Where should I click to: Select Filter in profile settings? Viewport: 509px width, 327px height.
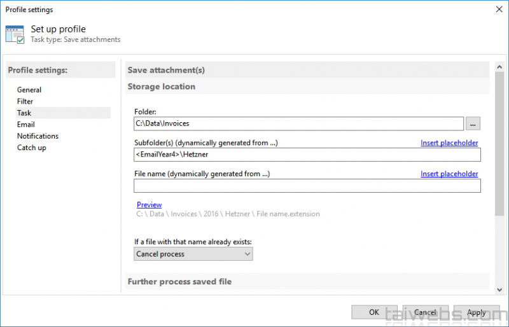point(25,101)
